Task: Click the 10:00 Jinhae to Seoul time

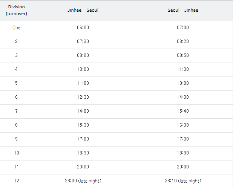Action: coord(83,69)
